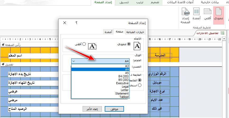
Task: Select the أفقي orientation radio button
Action: point(84,44)
